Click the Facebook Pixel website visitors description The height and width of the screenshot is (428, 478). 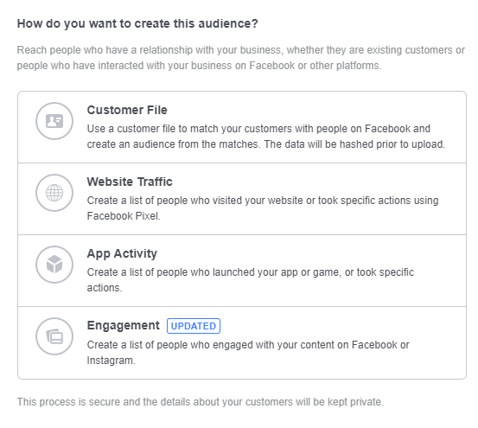pyautogui.click(x=263, y=208)
